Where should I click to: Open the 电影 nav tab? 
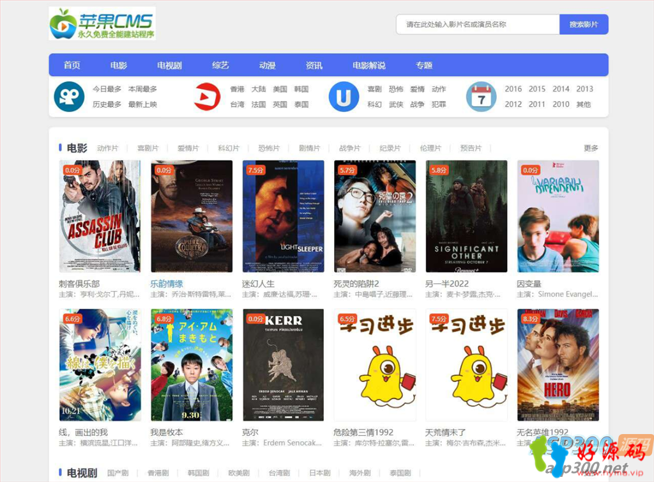click(118, 65)
